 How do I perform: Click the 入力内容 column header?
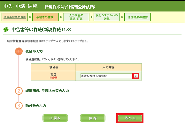click(109, 67)
